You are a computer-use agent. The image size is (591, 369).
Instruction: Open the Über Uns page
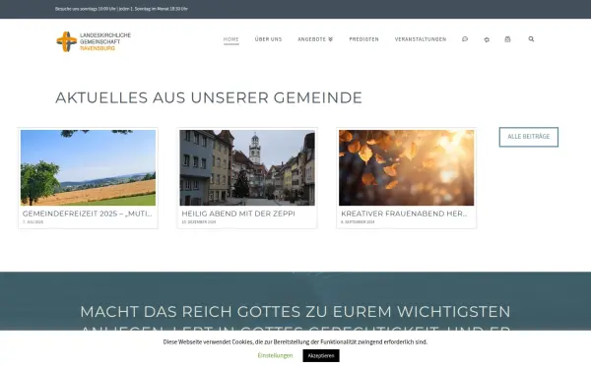[x=268, y=39]
